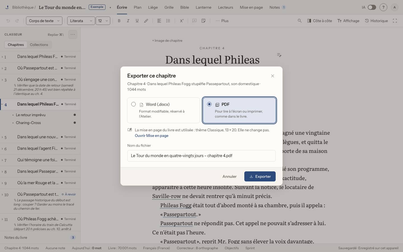Open the text alignment options
The image size is (403, 252).
tap(159, 21)
